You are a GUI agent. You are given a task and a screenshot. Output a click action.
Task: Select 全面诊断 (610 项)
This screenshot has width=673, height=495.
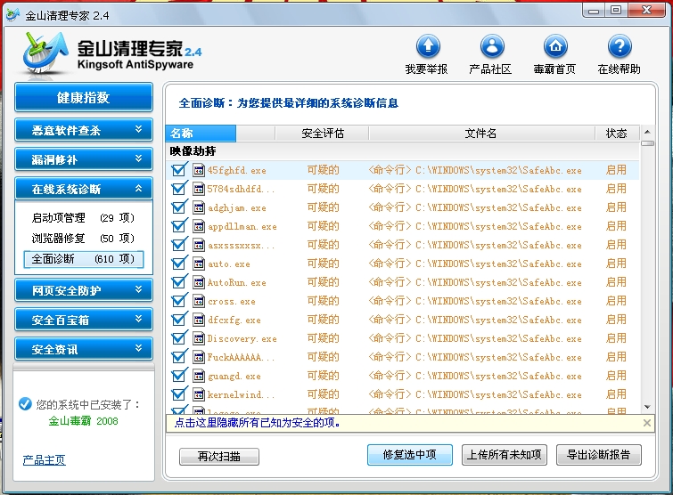pos(83,259)
